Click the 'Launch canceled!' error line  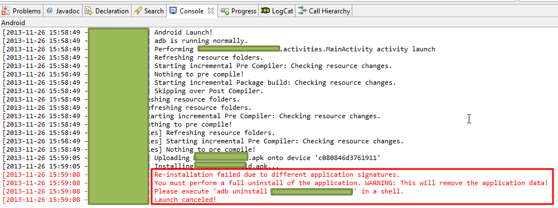coord(185,200)
